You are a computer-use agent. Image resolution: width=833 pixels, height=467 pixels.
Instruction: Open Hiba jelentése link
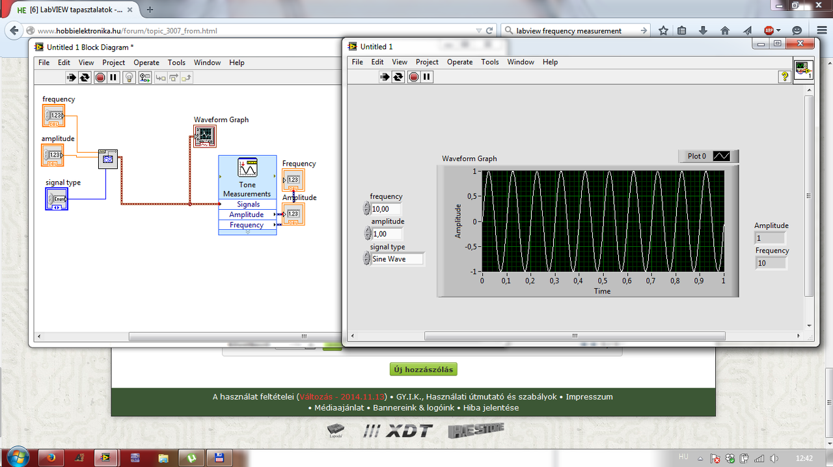click(x=491, y=408)
